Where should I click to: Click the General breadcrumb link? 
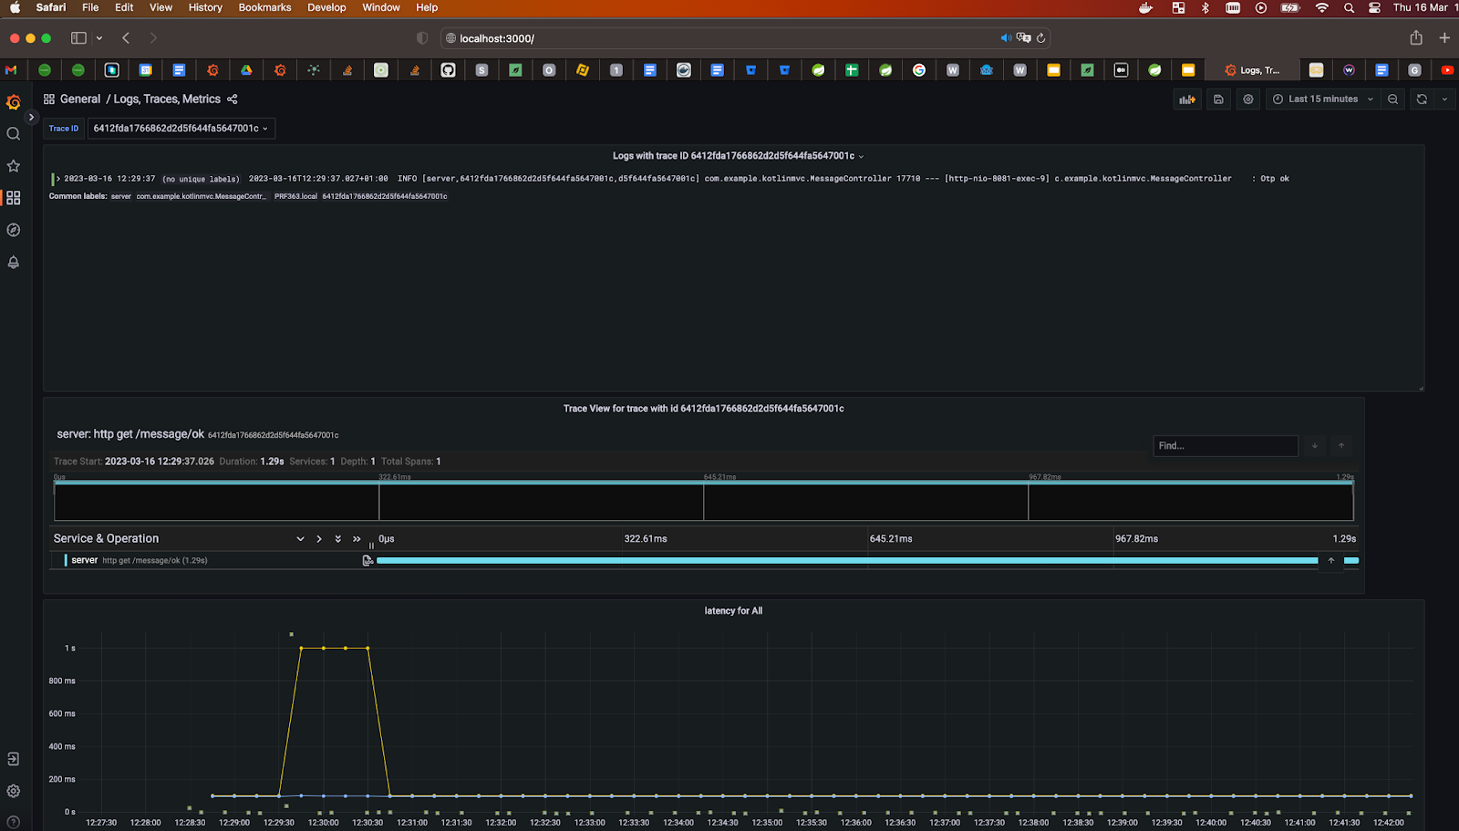(x=80, y=99)
